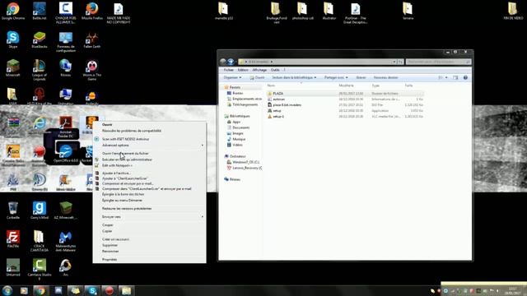Open the Outils menu in Explorer

[x=275, y=70]
